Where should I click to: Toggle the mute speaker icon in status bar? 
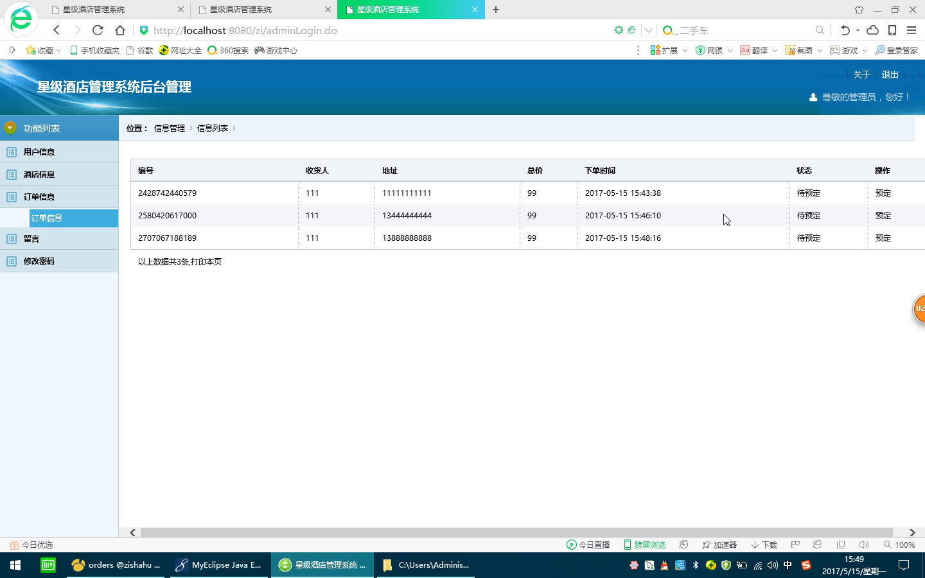tap(864, 545)
